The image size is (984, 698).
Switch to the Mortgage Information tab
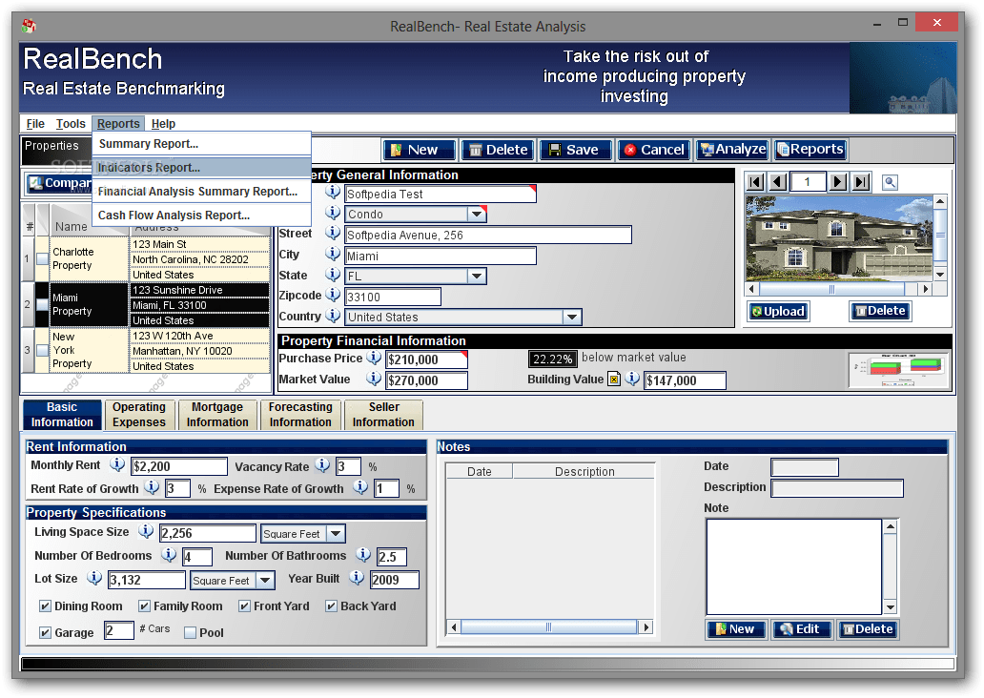click(217, 414)
